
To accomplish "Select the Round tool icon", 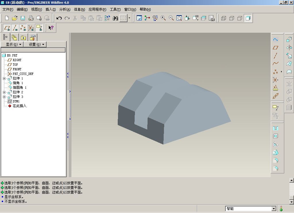I will 275,160.
